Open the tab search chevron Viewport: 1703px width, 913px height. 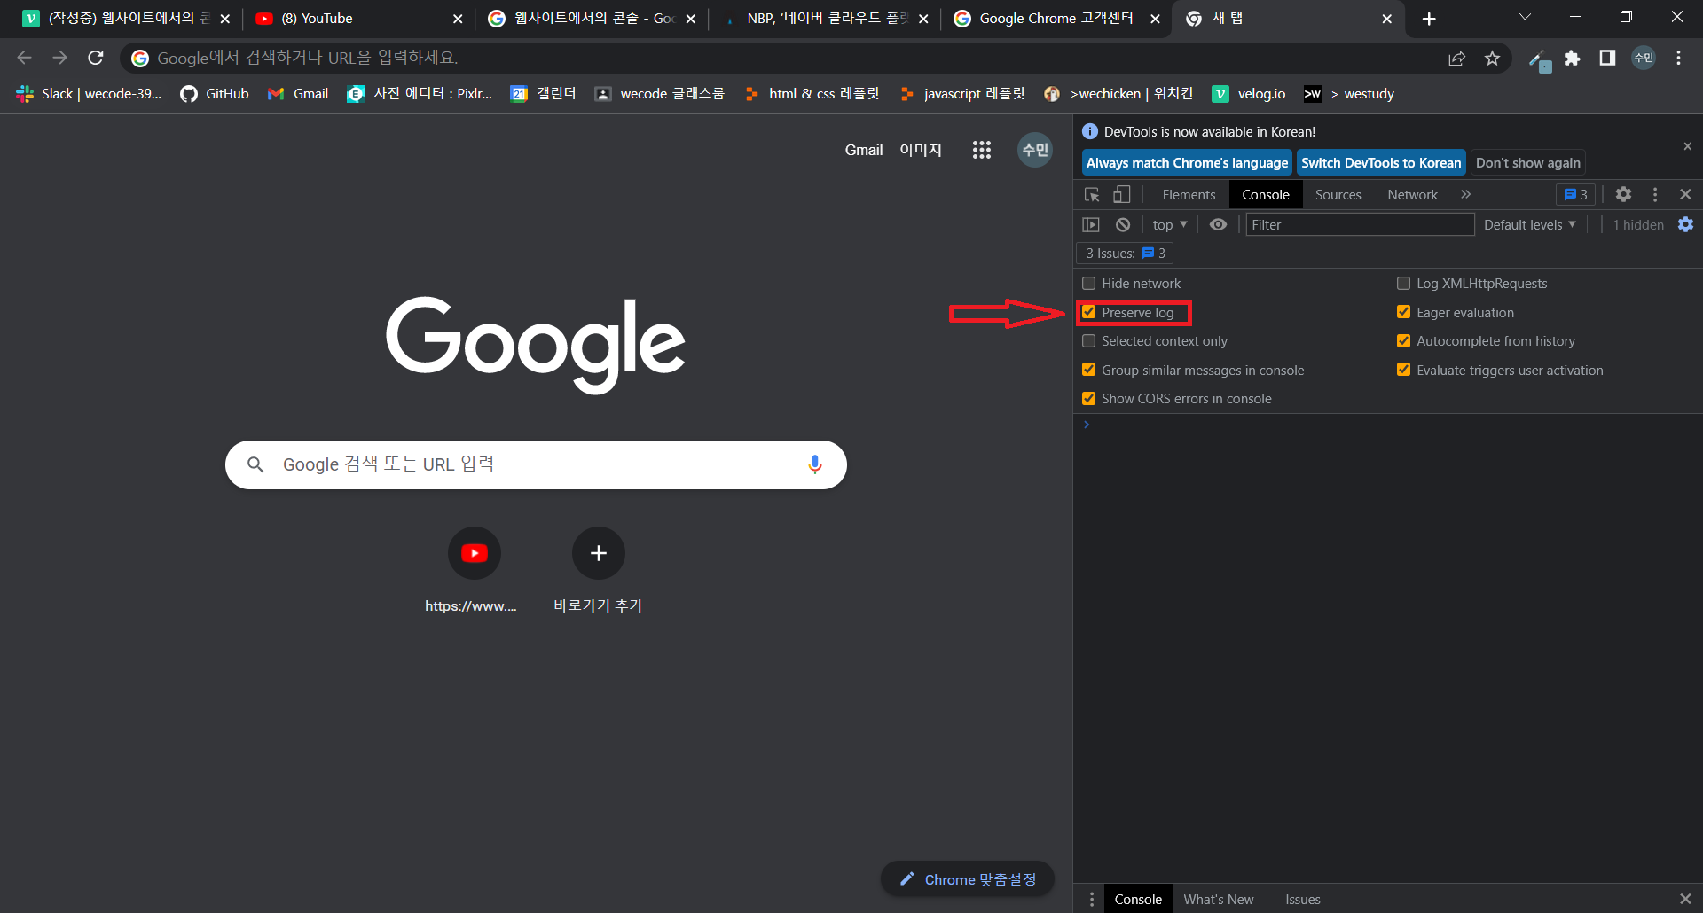click(x=1525, y=17)
